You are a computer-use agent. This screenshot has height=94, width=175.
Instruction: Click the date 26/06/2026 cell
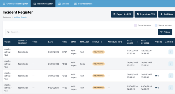54,64
